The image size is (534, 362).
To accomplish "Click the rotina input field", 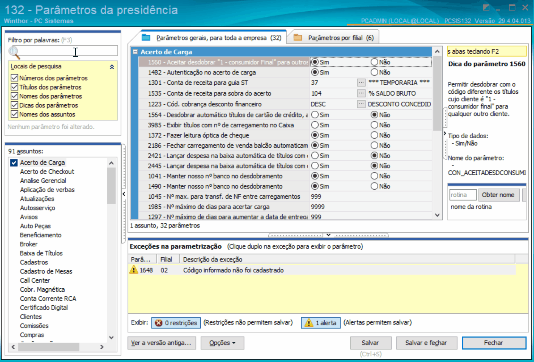I will click(463, 195).
